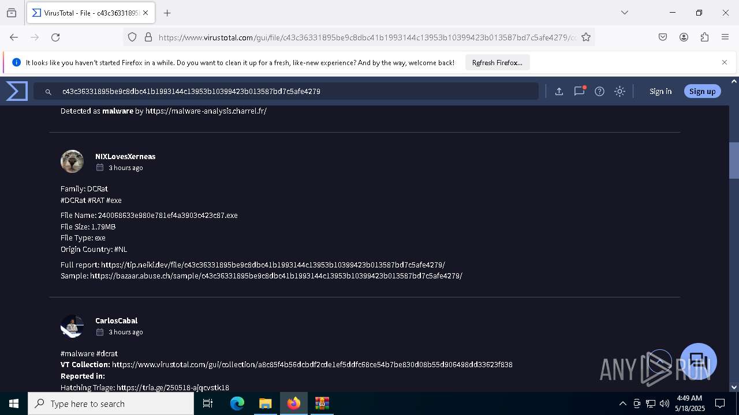The image size is (739, 415).
Task: Open the notifications chat icon
Action: 579,91
